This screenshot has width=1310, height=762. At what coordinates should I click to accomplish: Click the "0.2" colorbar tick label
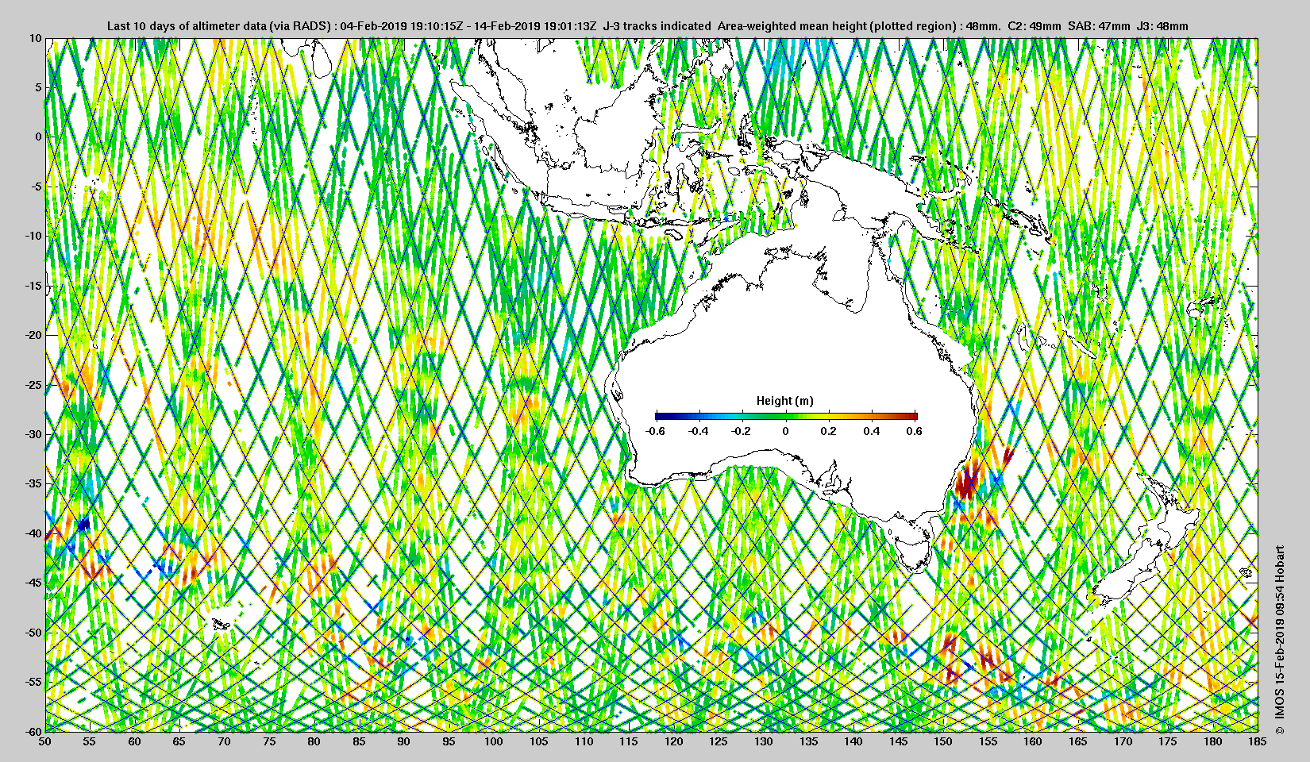tap(828, 431)
